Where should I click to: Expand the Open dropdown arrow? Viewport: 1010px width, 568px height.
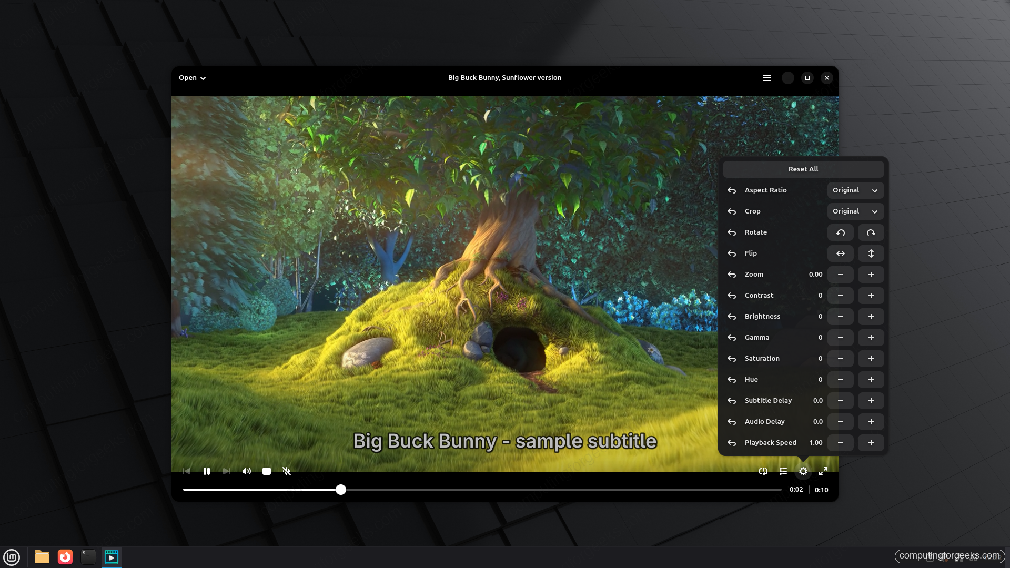pyautogui.click(x=203, y=78)
